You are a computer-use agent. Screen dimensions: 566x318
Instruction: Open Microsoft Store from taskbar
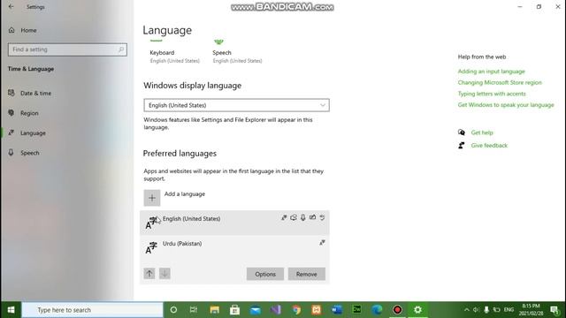click(234, 310)
